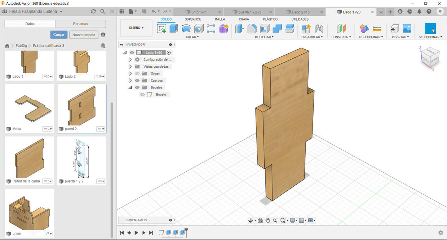
Task: Select the Fillet tool in Modificar
Action: [x=252, y=29]
